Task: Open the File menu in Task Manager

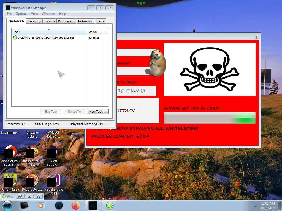Action: point(9,14)
